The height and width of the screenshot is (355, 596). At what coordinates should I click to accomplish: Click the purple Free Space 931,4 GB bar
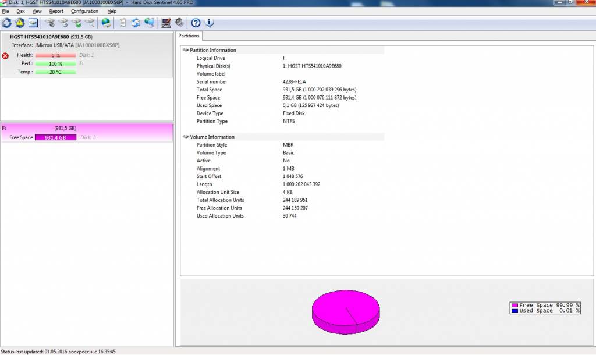[x=55, y=137]
